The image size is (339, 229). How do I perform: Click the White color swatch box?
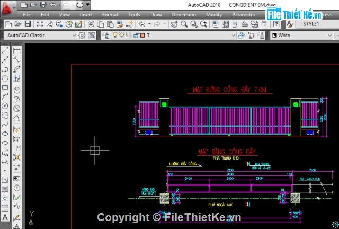point(274,36)
